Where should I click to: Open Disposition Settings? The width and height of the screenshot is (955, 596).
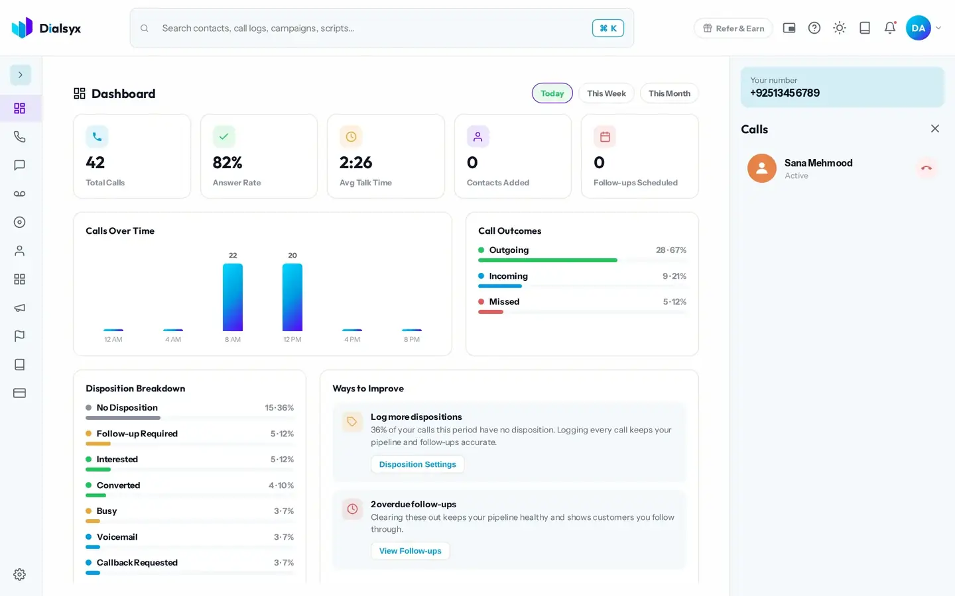pyautogui.click(x=418, y=464)
